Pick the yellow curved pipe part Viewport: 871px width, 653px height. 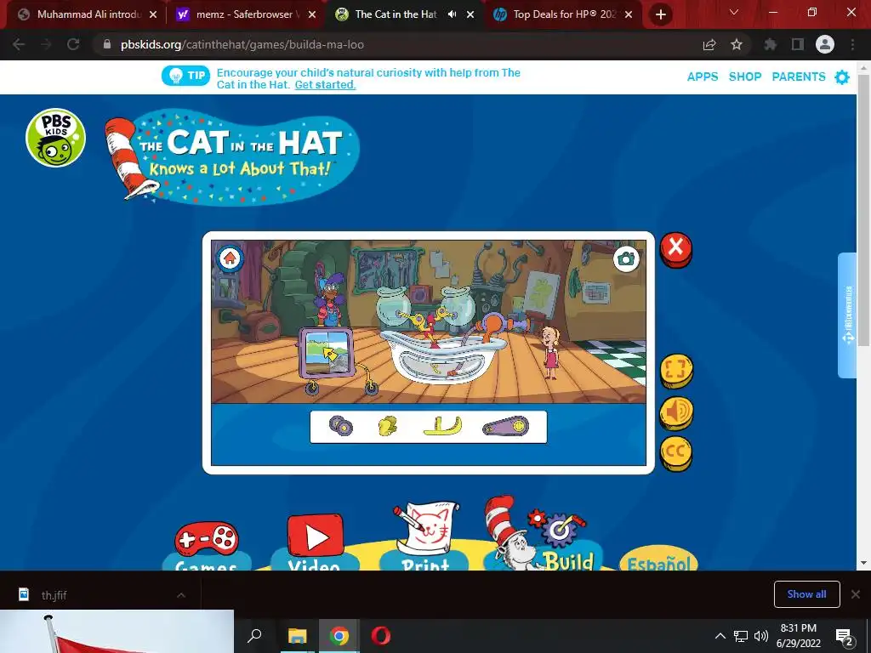click(442, 427)
